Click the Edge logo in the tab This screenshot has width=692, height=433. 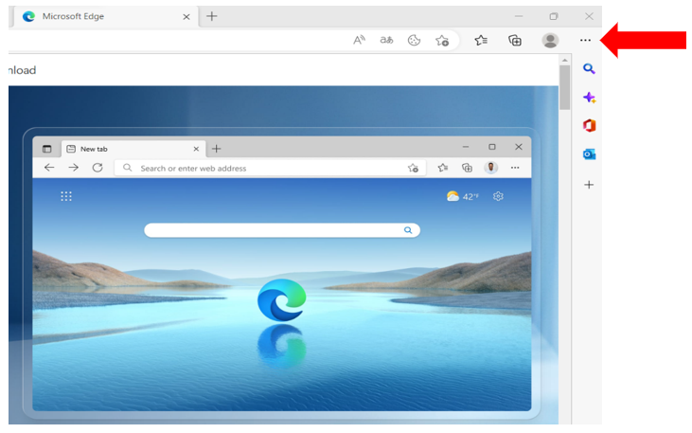coord(28,17)
